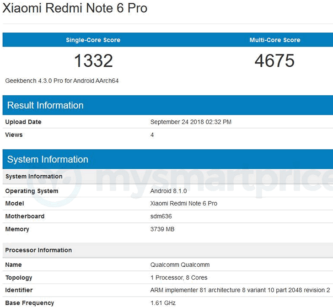Select the Processor Information subheader

click(x=168, y=250)
